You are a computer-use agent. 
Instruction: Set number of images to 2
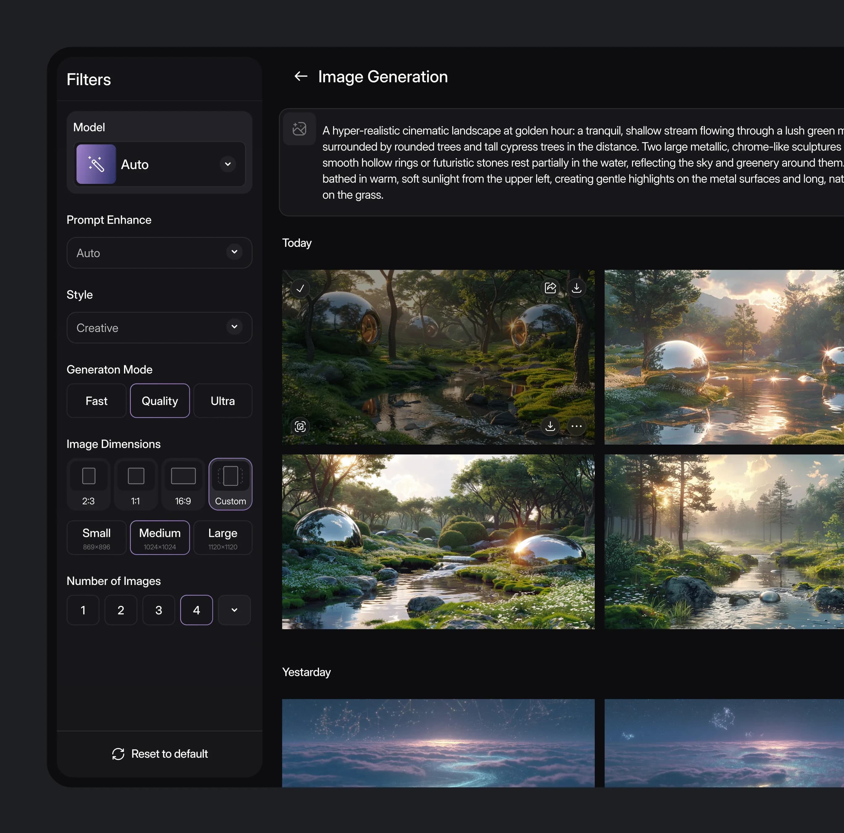point(121,610)
